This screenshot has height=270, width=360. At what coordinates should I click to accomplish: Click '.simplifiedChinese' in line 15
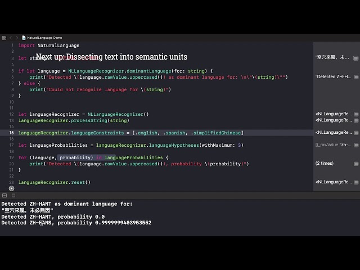(x=216, y=133)
